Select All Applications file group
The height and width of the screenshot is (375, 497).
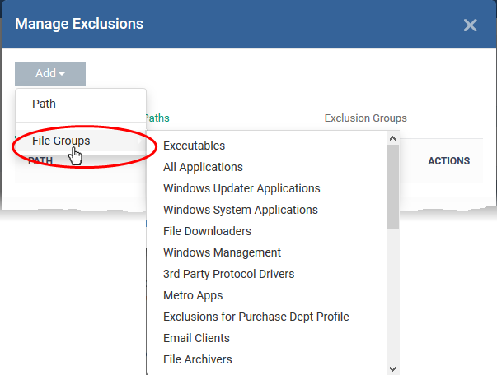[x=203, y=167]
